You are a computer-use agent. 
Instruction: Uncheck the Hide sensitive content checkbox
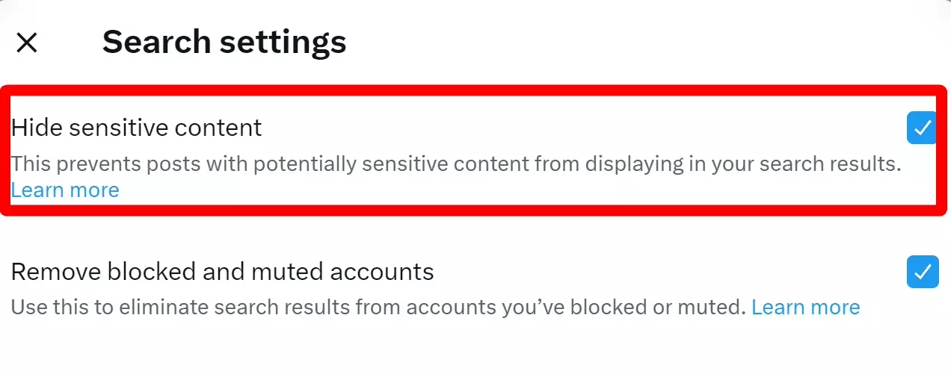tap(922, 128)
